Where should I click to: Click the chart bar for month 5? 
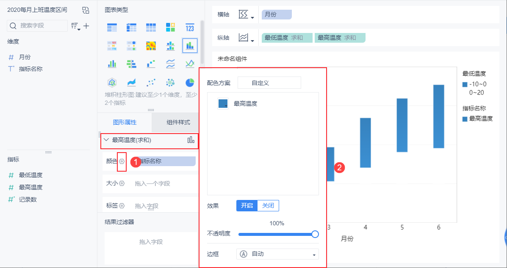[x=402, y=125]
